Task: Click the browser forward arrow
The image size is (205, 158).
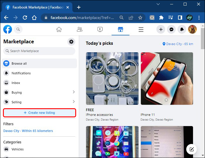Action: [16, 18]
